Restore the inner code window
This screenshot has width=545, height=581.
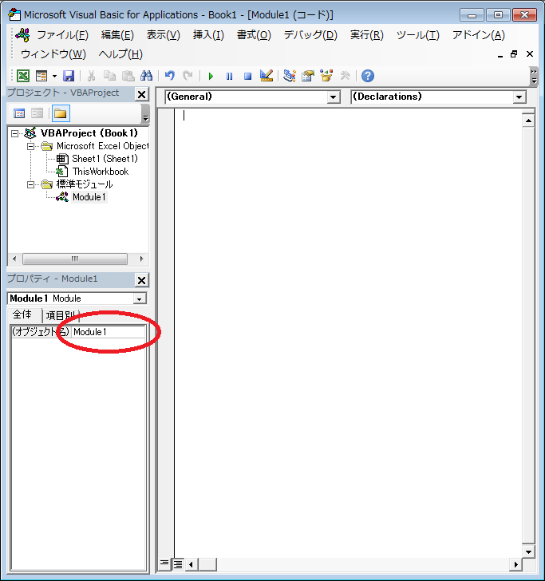click(x=514, y=54)
